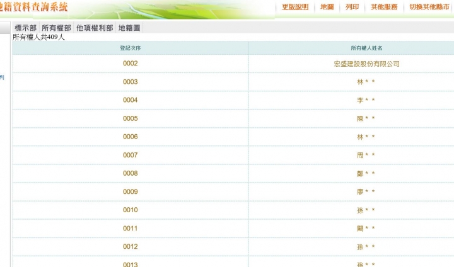Screen dimensions: 454x267
Task: Select 切換其他縣市 option
Action: (x=429, y=7)
